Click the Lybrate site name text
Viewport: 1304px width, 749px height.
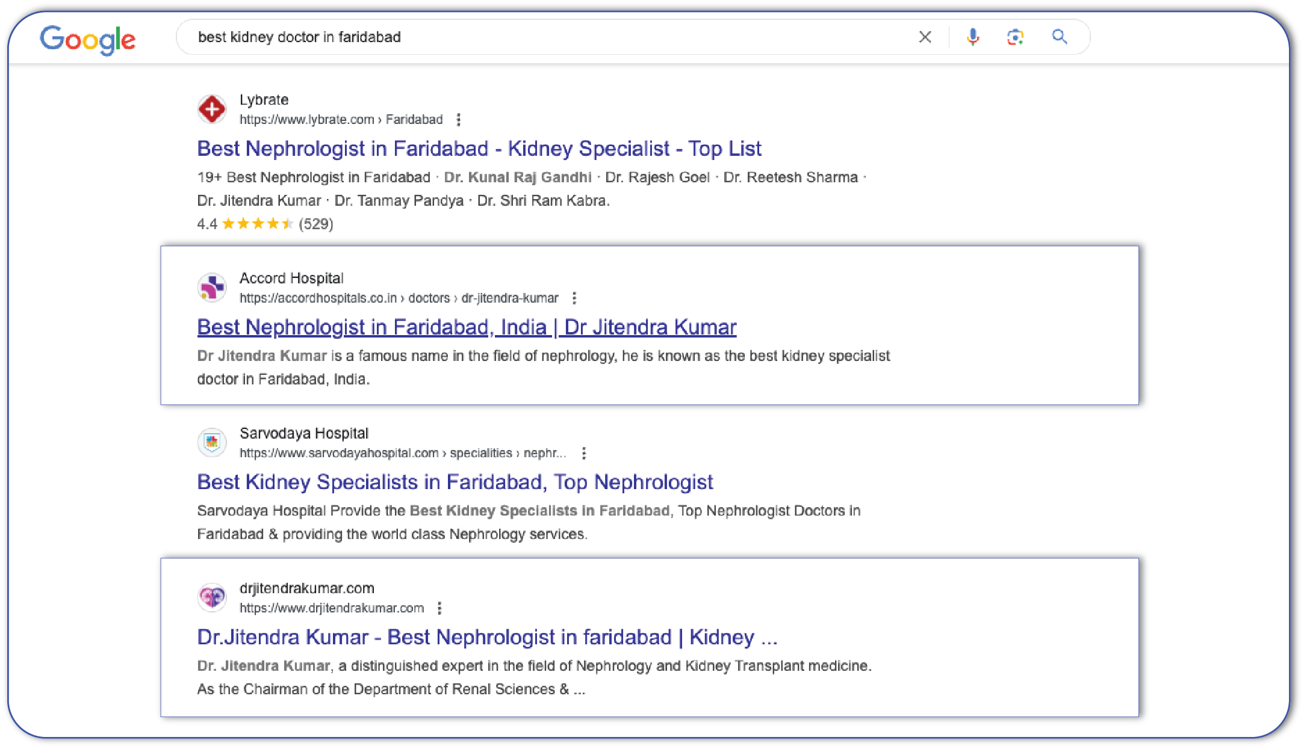264,100
